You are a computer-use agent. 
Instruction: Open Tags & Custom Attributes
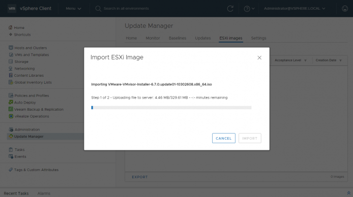click(36, 170)
